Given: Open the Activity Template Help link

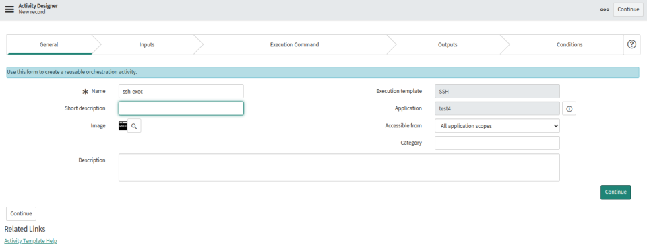Looking at the screenshot, I should click(30, 241).
